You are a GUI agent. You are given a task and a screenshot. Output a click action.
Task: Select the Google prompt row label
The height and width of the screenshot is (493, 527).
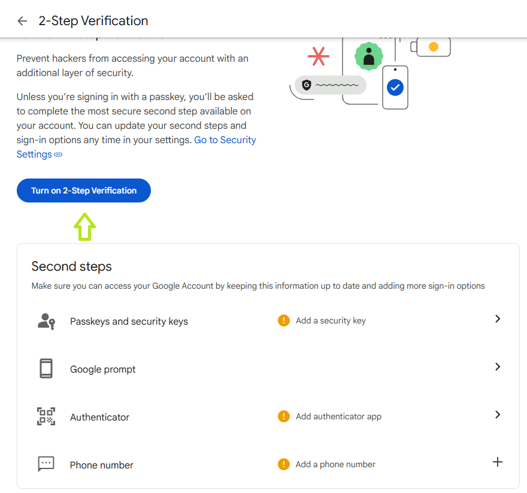pyautogui.click(x=102, y=370)
